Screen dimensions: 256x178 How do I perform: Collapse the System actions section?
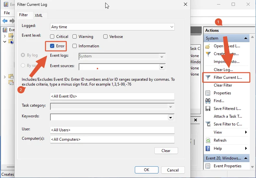(x=246, y=38)
